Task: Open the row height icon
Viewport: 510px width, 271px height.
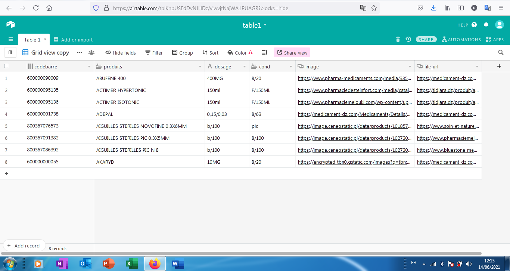Action: [265, 53]
